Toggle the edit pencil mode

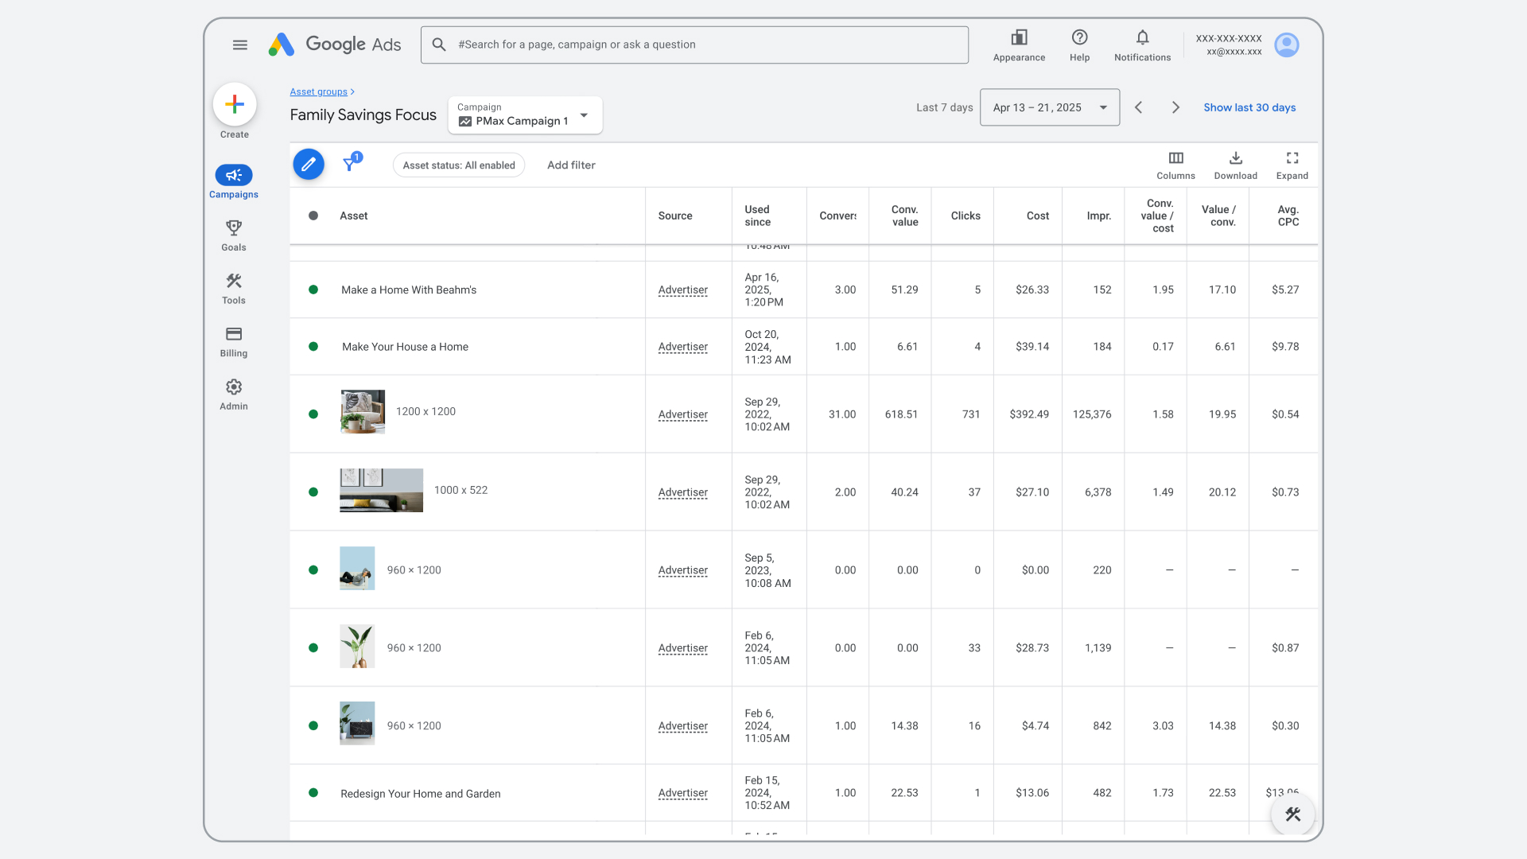click(309, 164)
